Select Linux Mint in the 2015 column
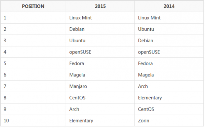Screen dimensions: 205x128 pyautogui.click(x=81, y=18)
